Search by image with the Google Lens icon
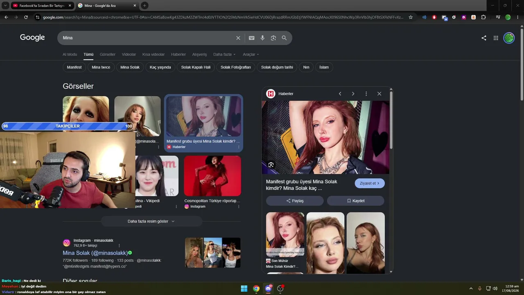The image size is (524, 295). point(273,38)
